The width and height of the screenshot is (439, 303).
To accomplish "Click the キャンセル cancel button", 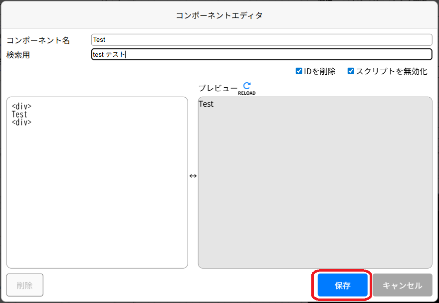I will 402,285.
